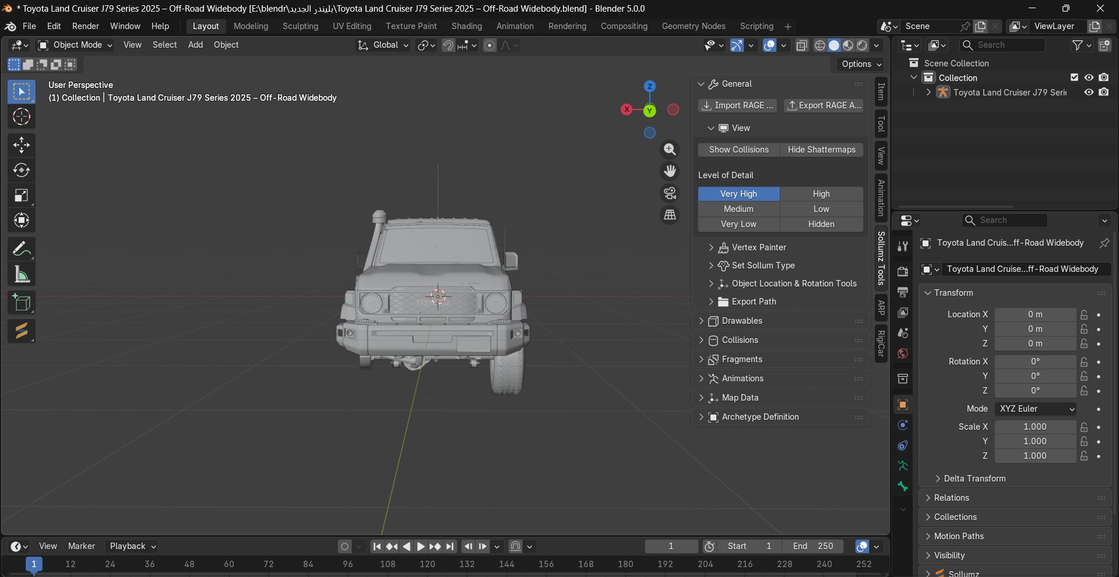Pick the Rotate tool
Screen dimensions: 1119x577
coord(22,170)
